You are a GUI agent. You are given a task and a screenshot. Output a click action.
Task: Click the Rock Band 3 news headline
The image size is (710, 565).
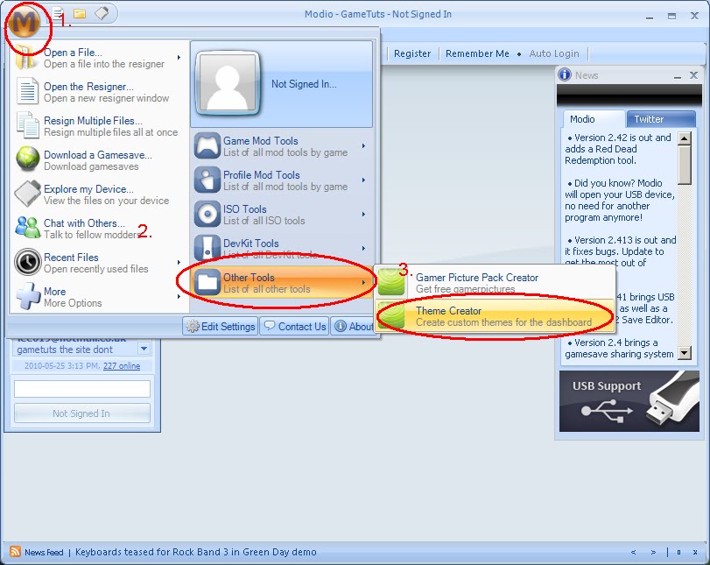coord(195,552)
